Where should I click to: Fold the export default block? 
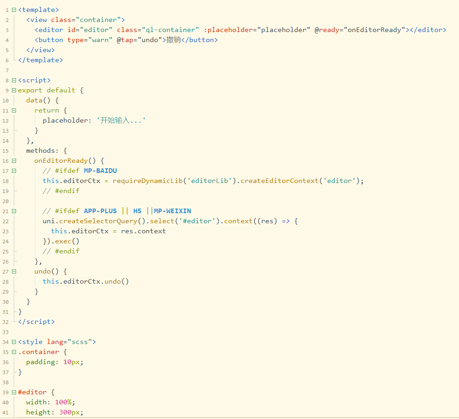[14, 90]
